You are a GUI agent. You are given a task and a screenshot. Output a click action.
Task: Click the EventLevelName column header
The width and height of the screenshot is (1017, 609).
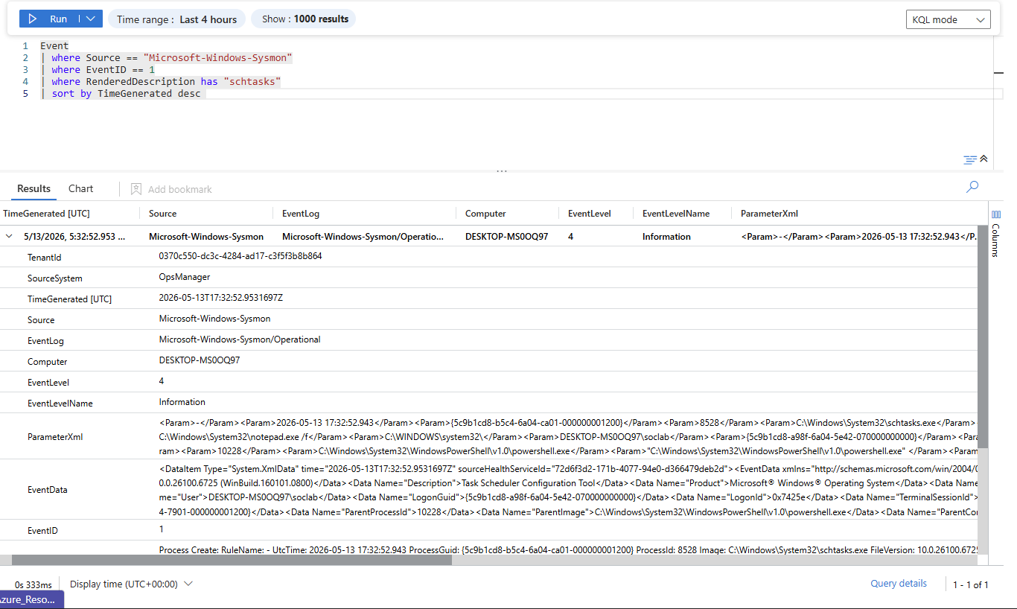pos(676,213)
